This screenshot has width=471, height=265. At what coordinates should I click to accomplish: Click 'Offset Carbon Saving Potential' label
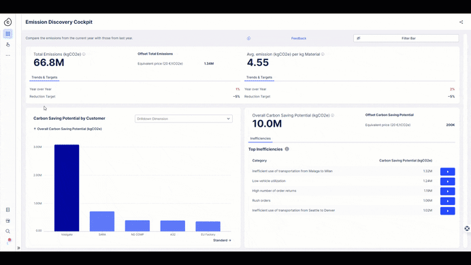(x=389, y=115)
